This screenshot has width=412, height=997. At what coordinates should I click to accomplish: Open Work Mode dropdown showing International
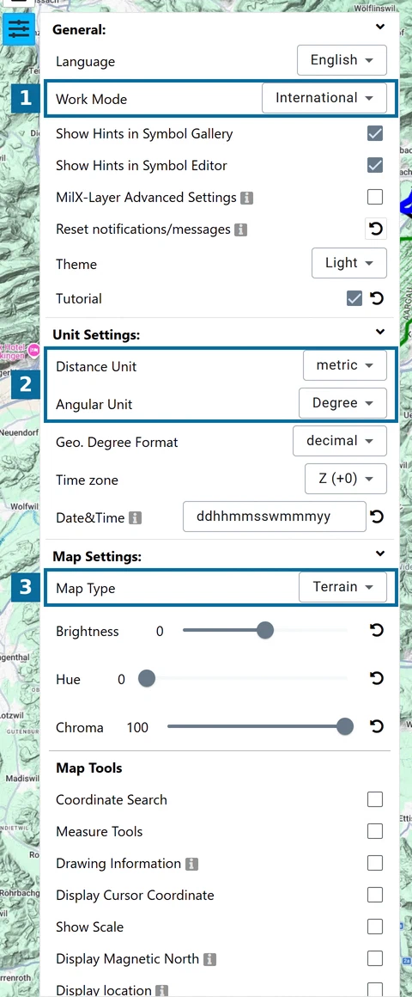pos(324,99)
